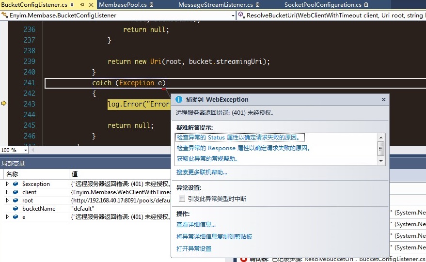Click 将异常详细信息复制到剪贴板
Screen dimensions: 426x262
click(x=214, y=236)
